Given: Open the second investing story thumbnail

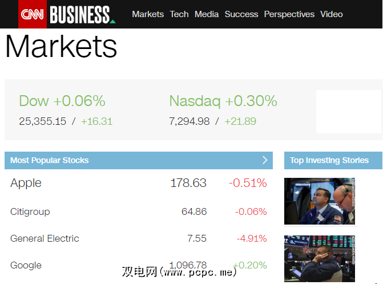Looking at the screenshot, I should point(319,259).
